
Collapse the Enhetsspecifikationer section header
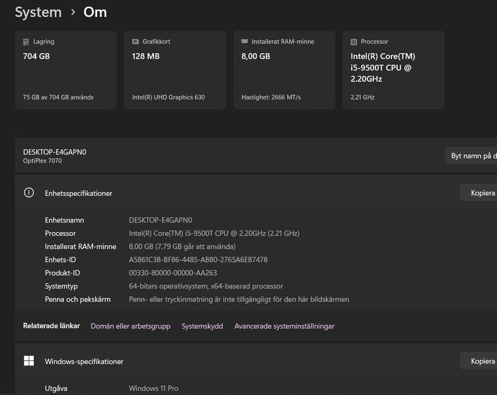click(x=256, y=193)
